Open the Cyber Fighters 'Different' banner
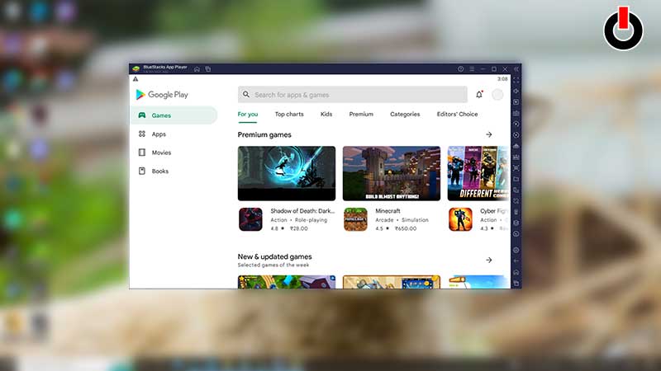Viewport: 661px width, 371px height. pyautogui.click(x=478, y=173)
